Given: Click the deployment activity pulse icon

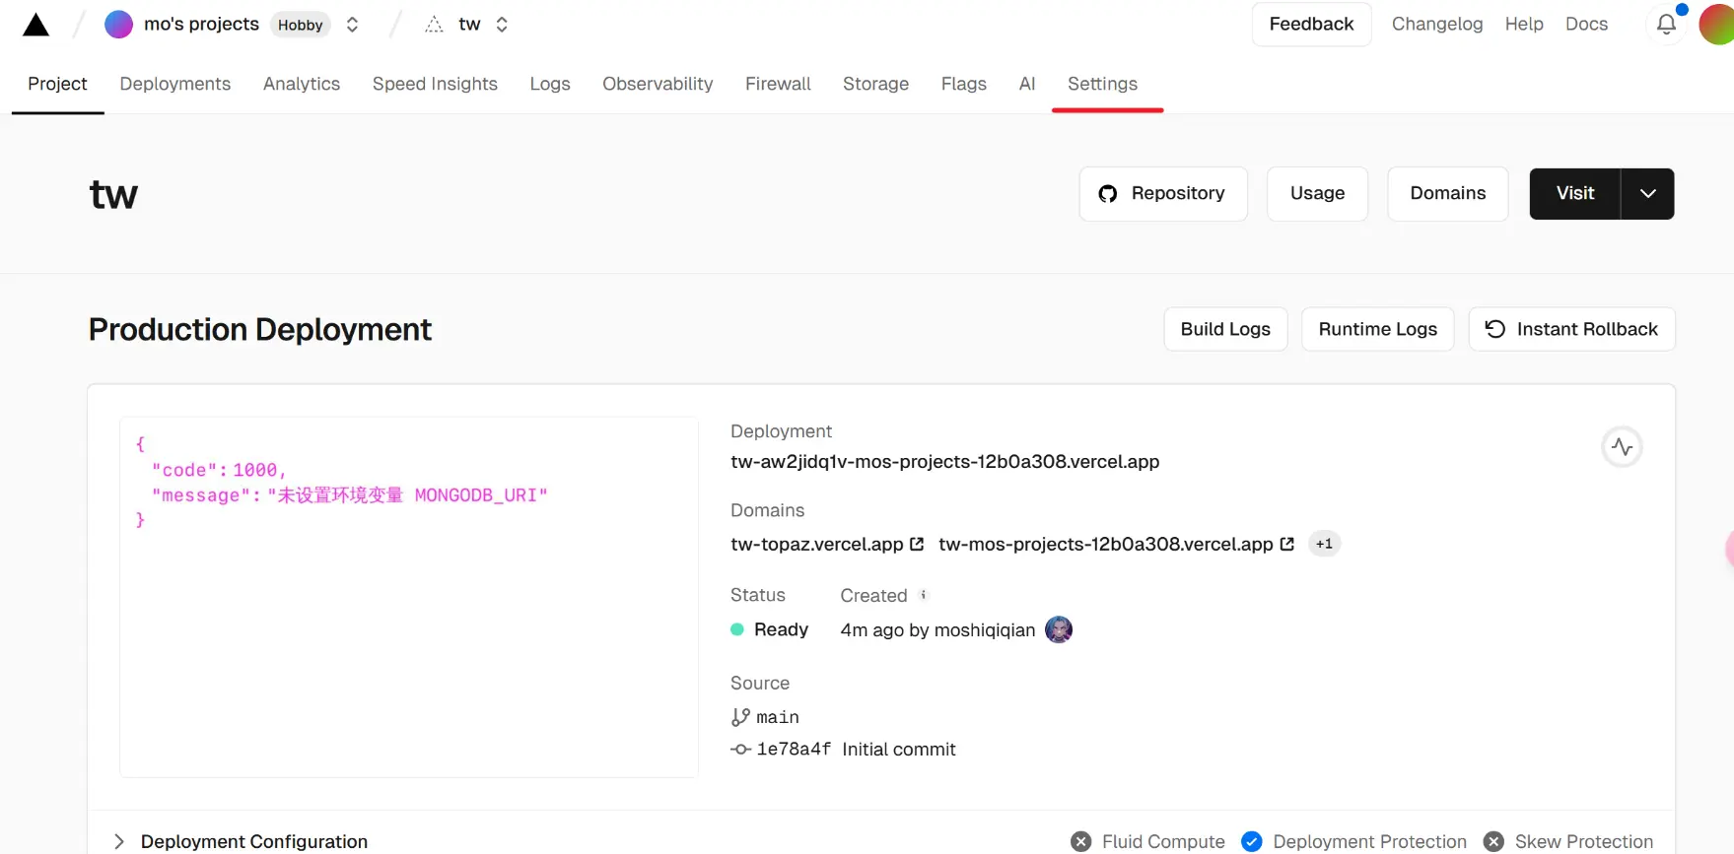Looking at the screenshot, I should point(1622,447).
